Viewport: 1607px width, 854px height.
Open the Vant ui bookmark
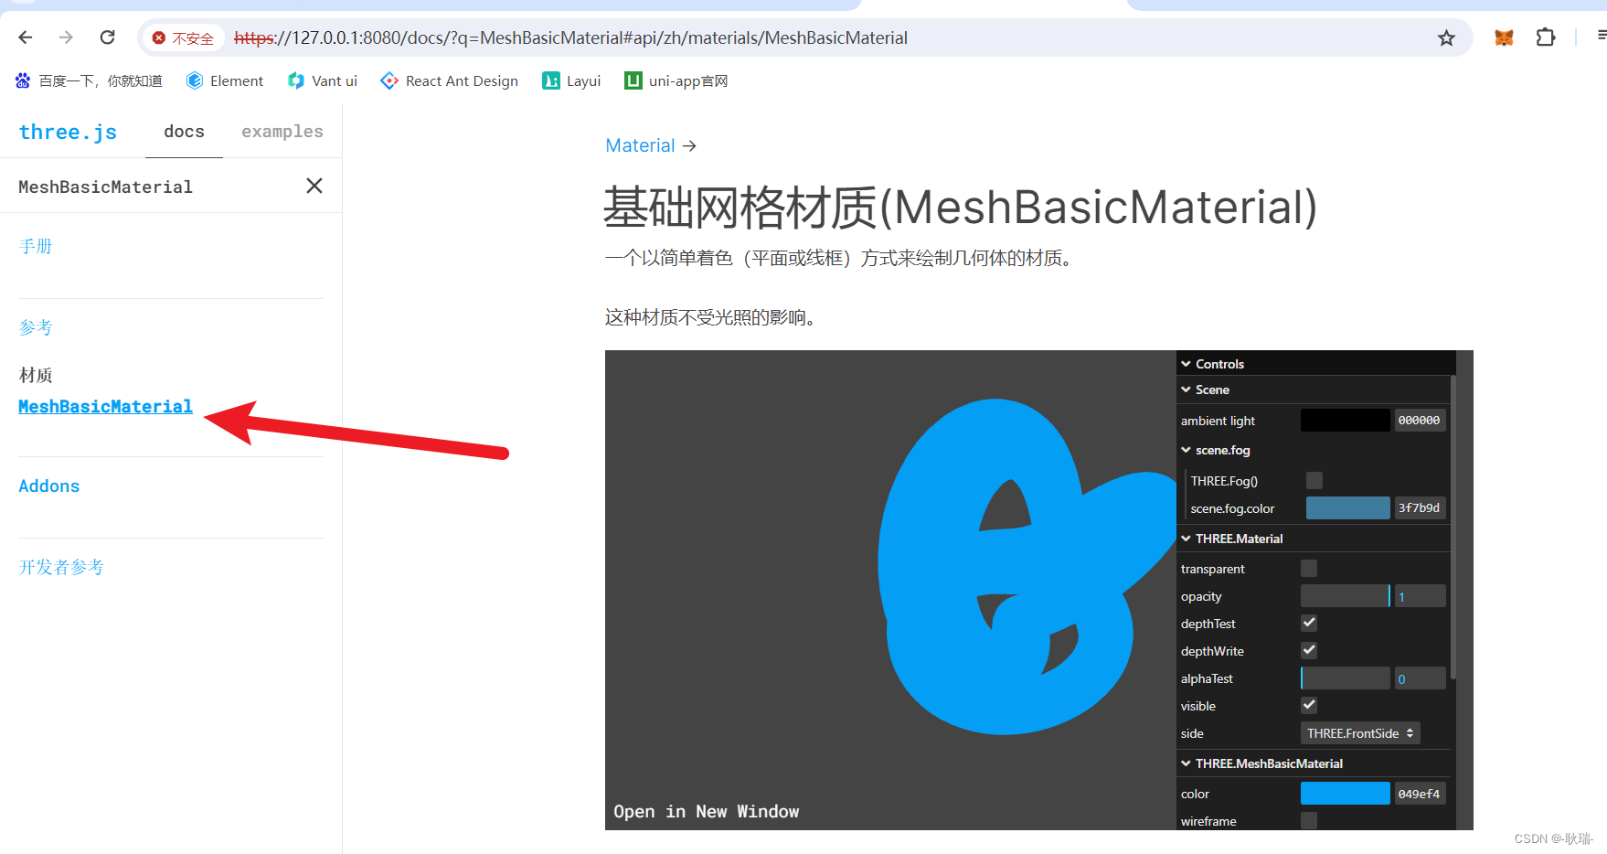[x=323, y=80]
